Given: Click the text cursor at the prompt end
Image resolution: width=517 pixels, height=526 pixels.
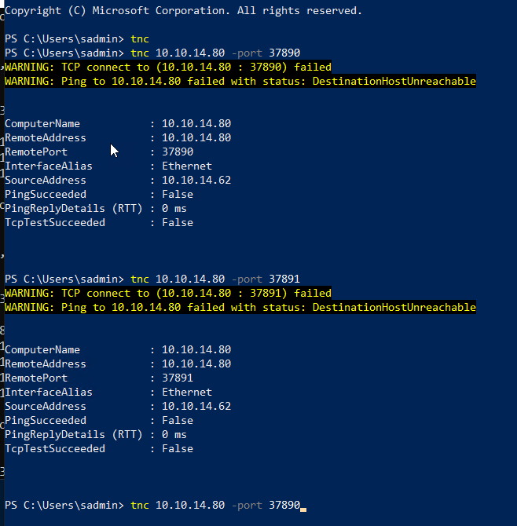Looking at the screenshot, I should pos(303,510).
